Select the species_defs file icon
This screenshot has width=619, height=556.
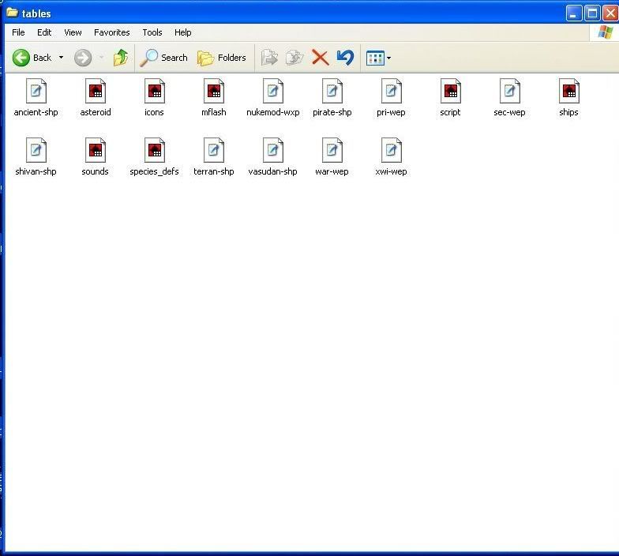155,150
